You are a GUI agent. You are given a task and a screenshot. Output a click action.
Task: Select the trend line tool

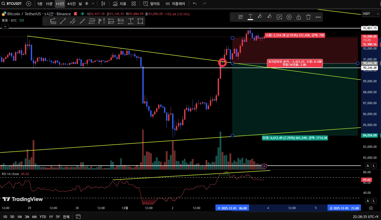click(63, 21)
